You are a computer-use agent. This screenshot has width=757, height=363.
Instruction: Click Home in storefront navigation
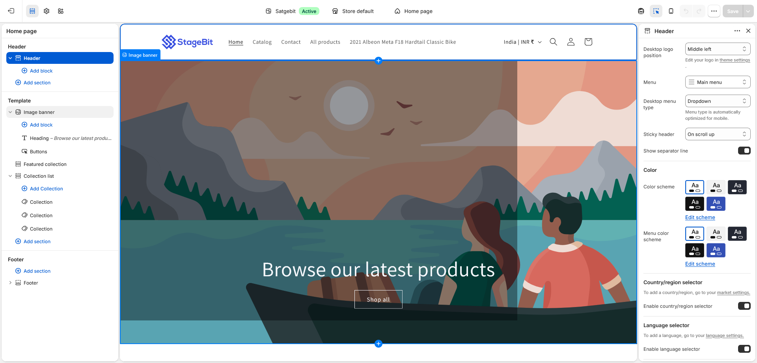236,42
